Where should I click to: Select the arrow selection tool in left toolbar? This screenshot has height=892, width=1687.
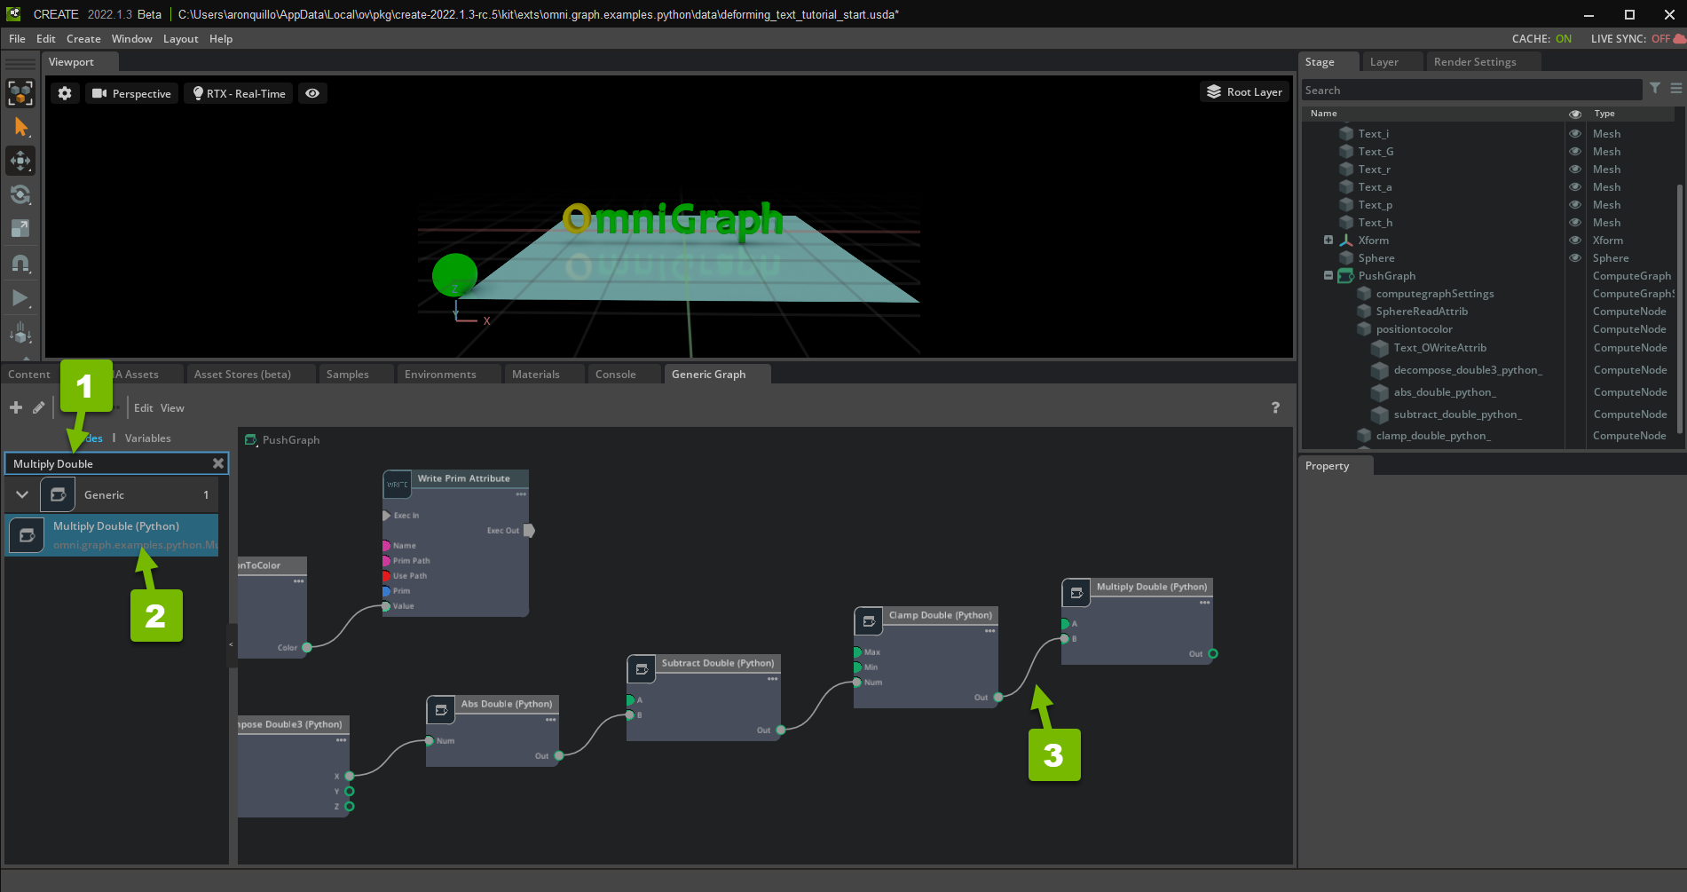[x=21, y=127]
